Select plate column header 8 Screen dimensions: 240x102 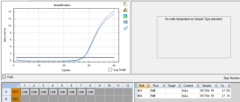(91, 86)
